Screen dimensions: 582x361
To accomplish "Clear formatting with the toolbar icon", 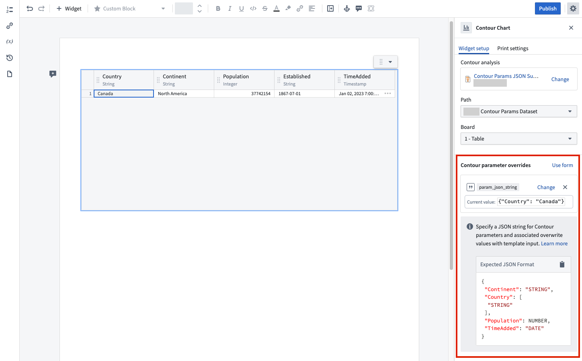I will [x=371, y=8].
